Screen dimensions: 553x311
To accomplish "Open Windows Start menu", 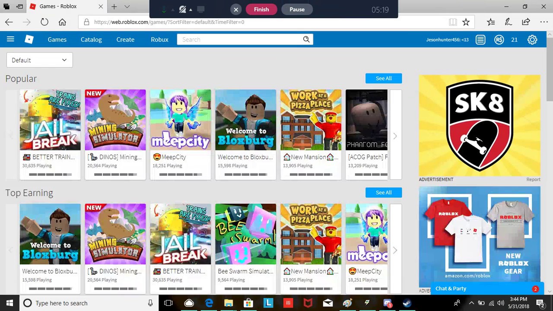I will pos(10,303).
